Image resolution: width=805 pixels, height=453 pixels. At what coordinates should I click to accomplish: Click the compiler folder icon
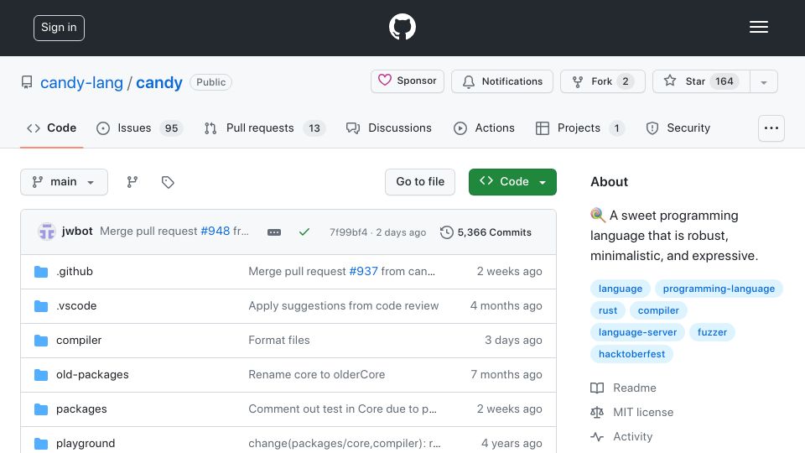41,341
